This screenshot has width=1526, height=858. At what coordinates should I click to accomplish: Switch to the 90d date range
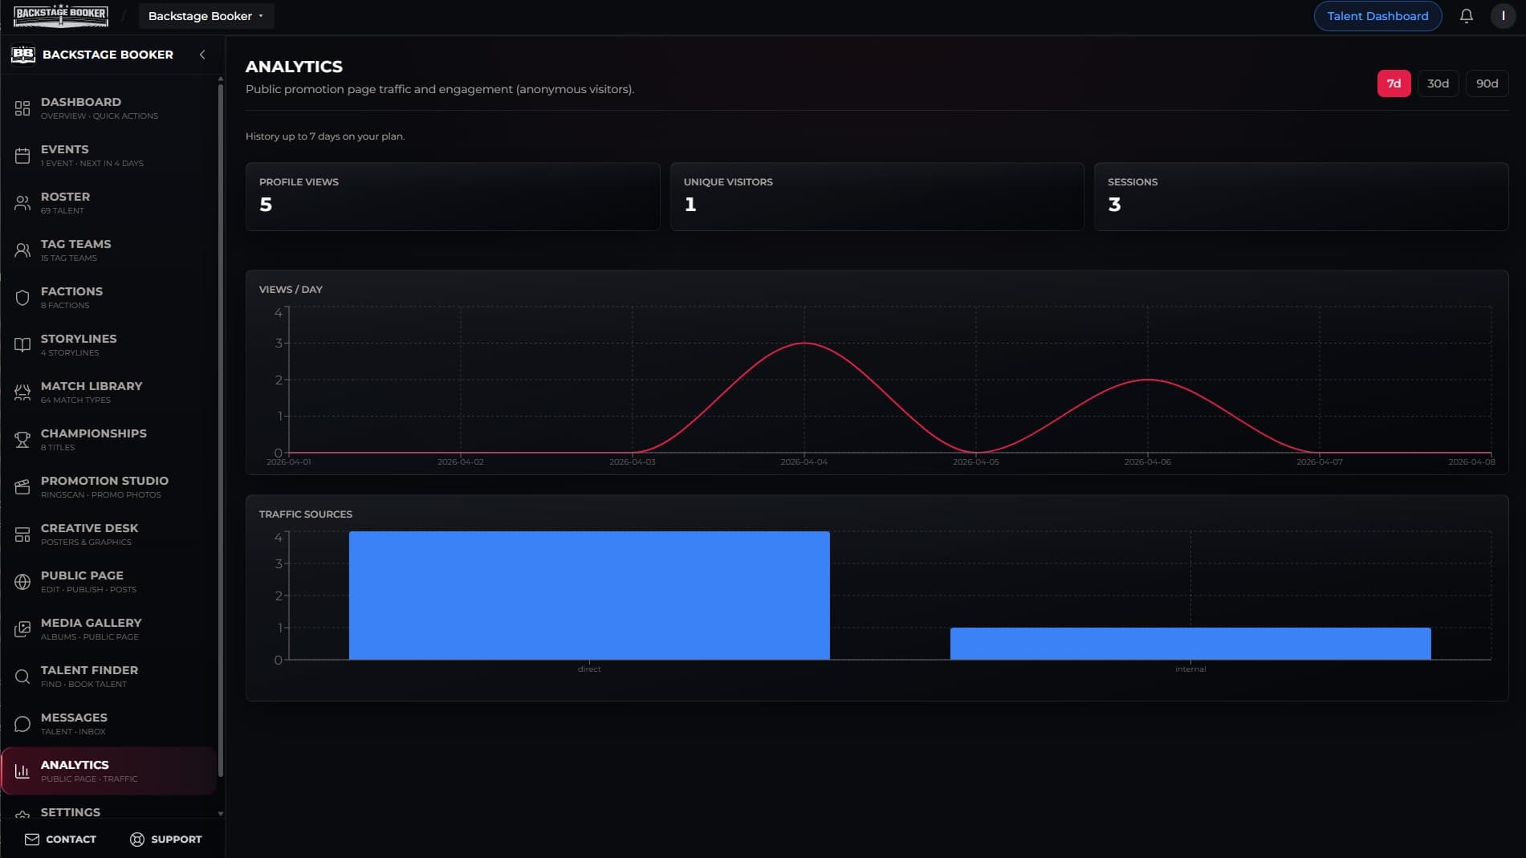1487,83
